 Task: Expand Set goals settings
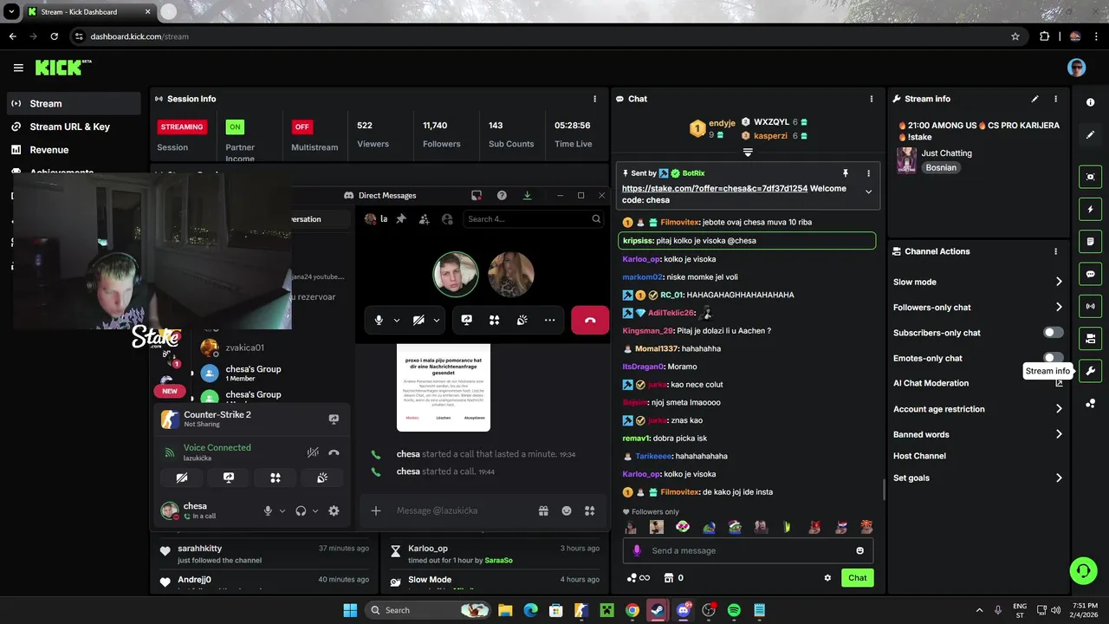(x=1058, y=478)
